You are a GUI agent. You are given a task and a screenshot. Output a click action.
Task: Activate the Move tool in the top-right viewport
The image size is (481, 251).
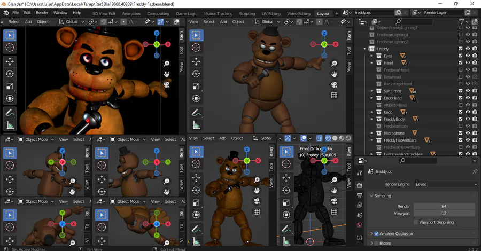coord(196,61)
